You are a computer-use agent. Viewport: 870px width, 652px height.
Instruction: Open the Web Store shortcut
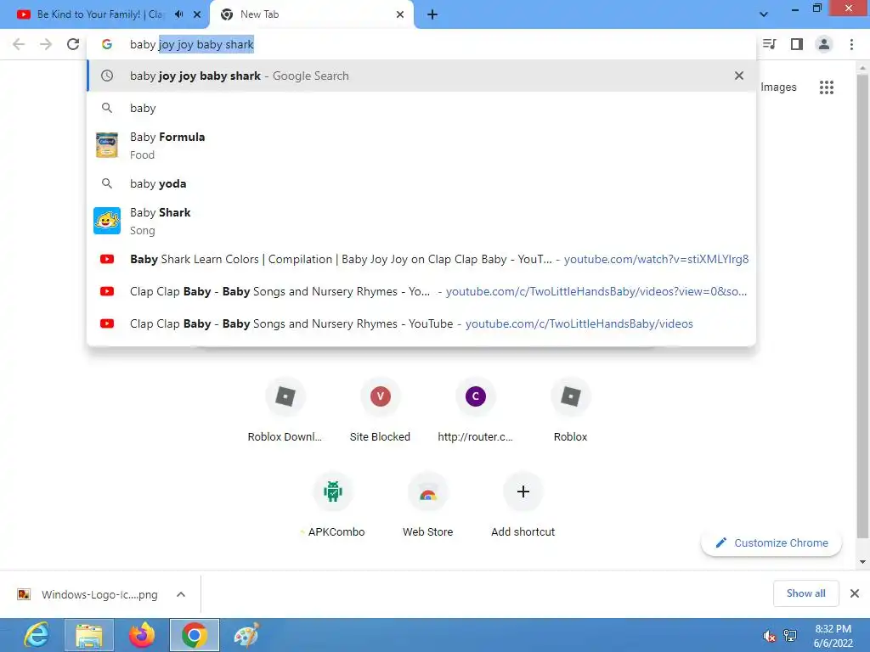click(428, 506)
